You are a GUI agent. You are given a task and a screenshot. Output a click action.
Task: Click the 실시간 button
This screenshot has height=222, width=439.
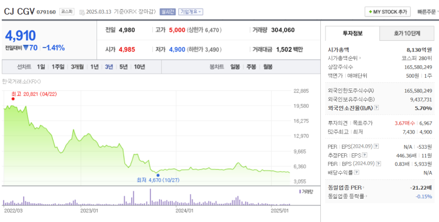pyautogui.click(x=168, y=12)
